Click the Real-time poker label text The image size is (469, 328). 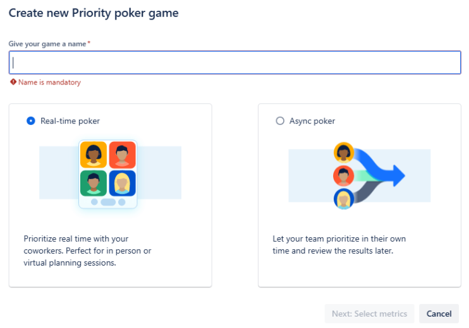click(70, 121)
